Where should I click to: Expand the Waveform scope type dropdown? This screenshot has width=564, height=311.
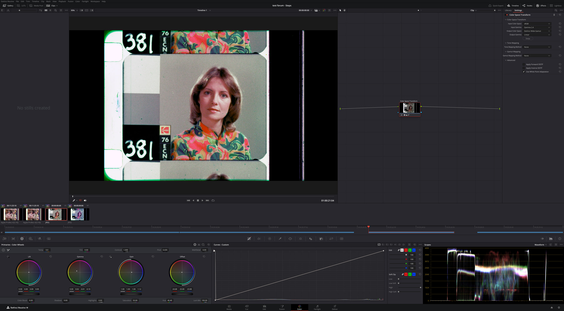[x=540, y=245]
